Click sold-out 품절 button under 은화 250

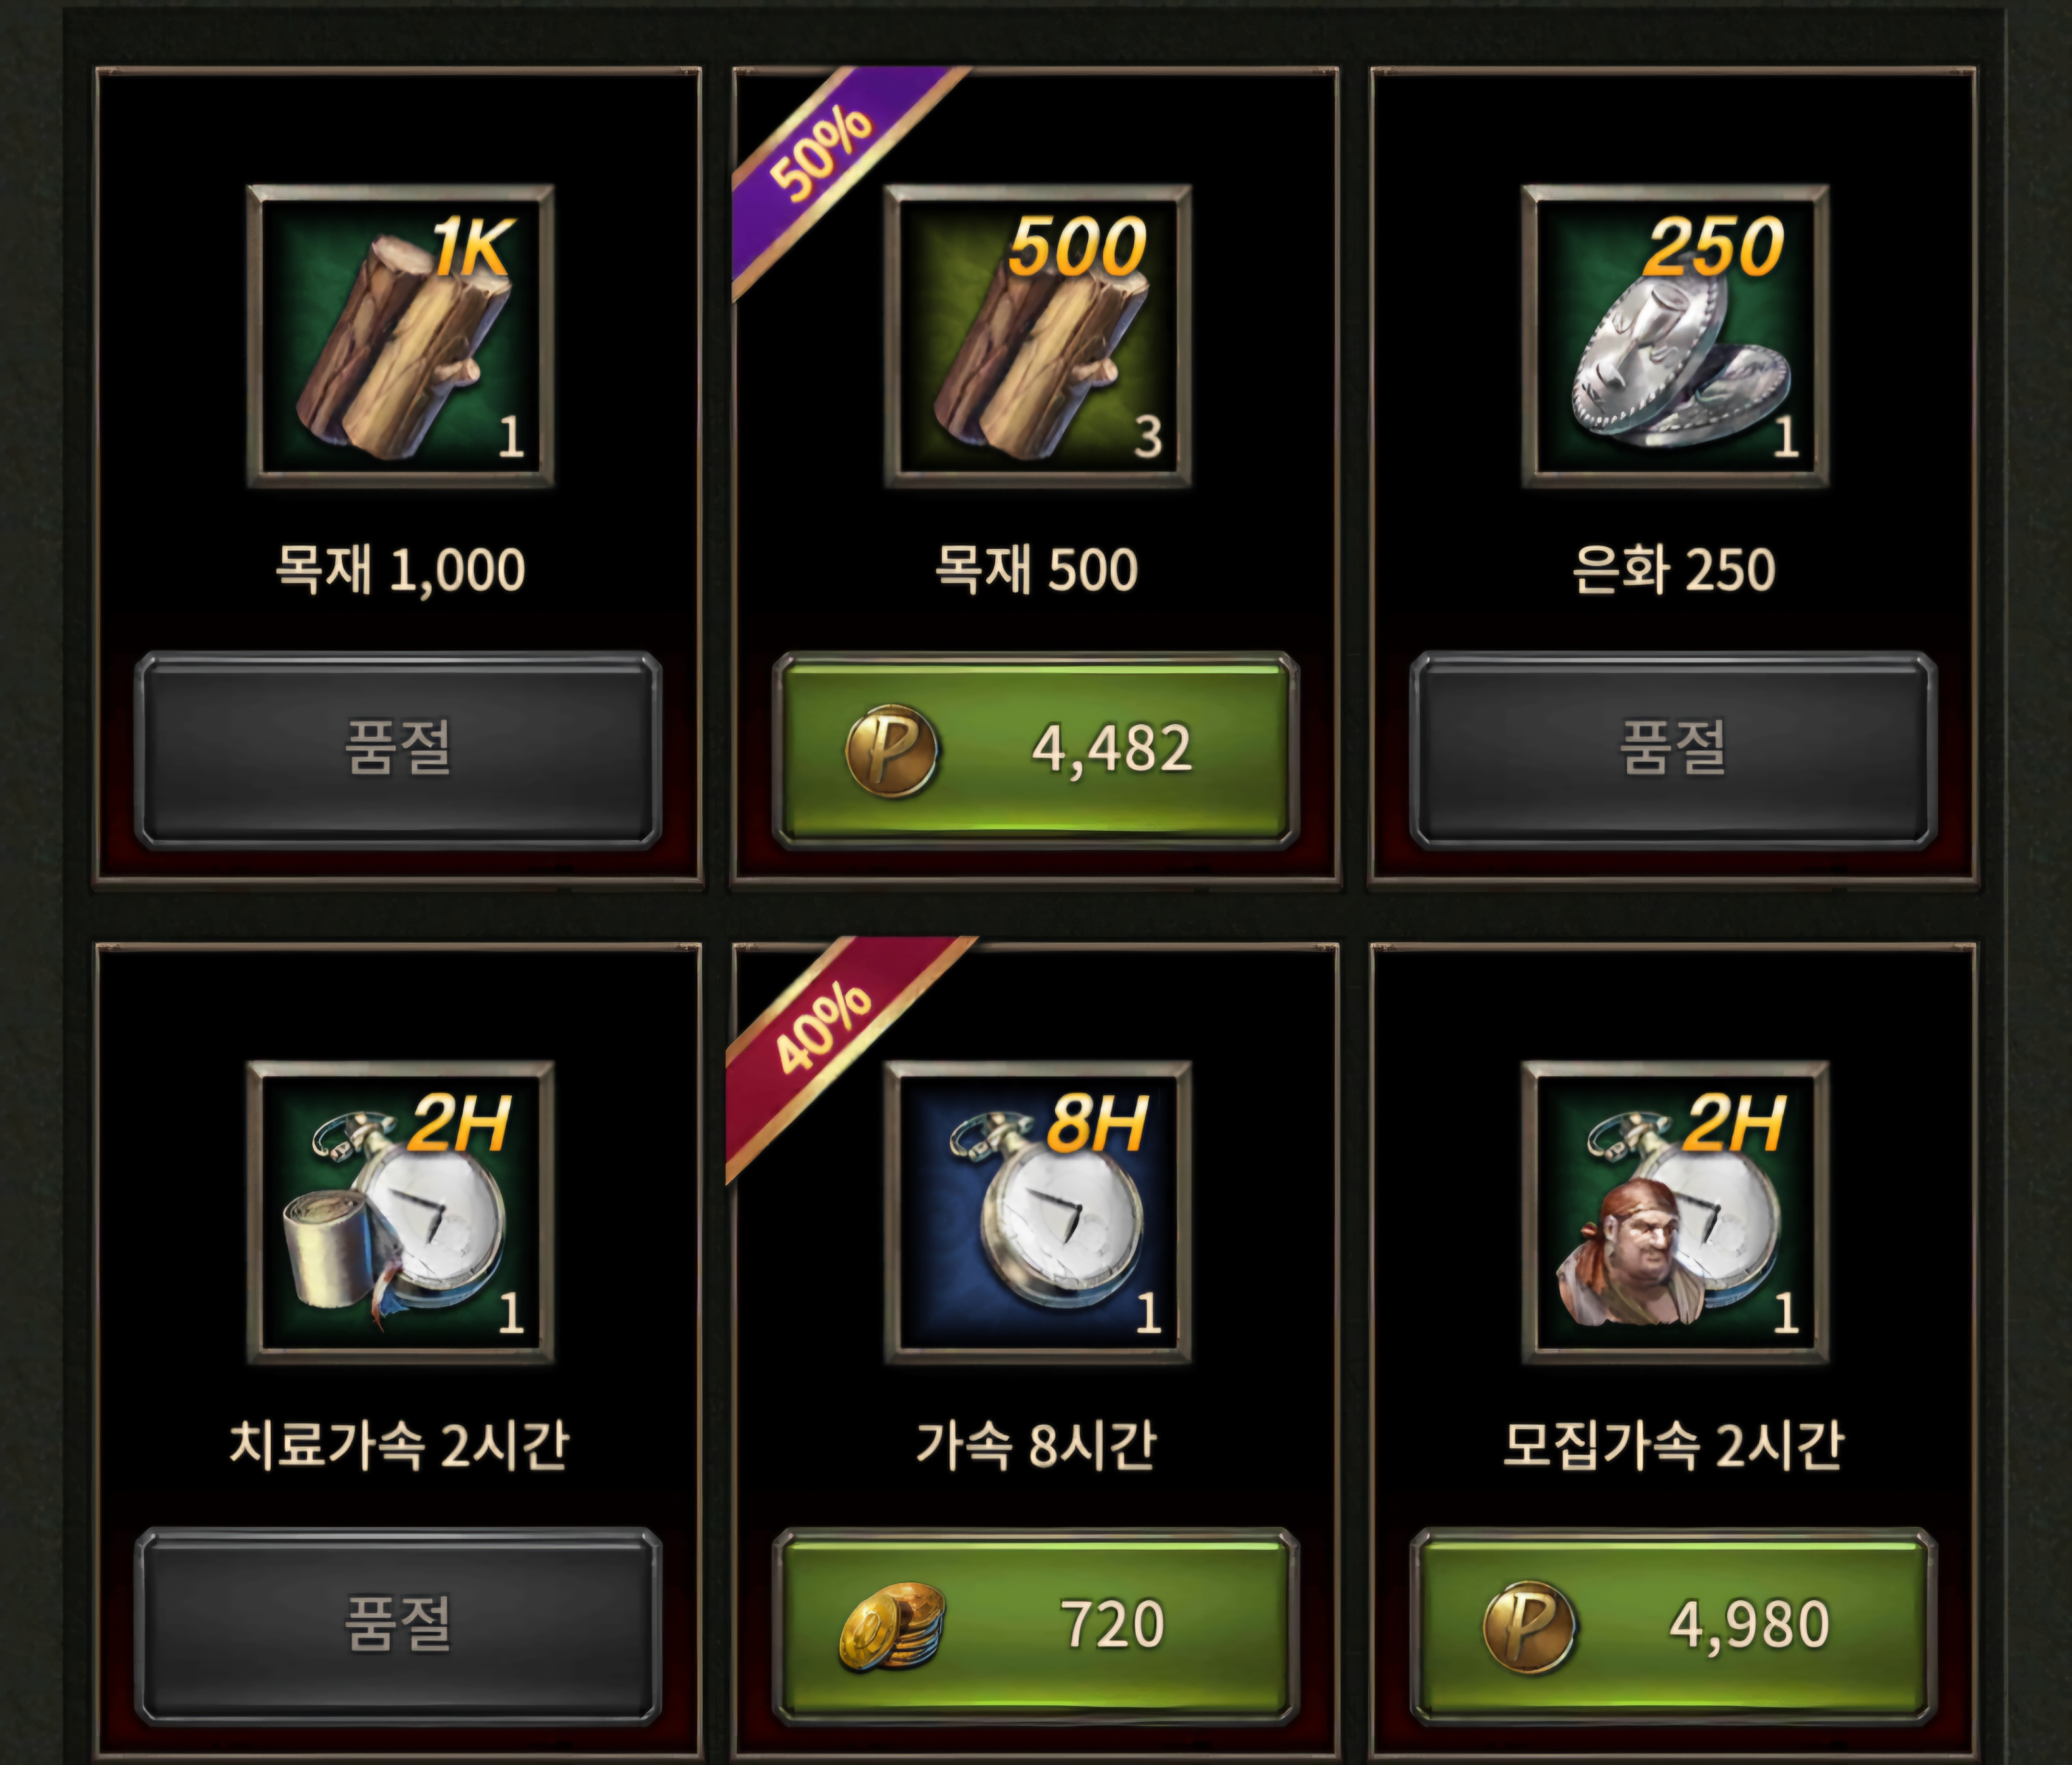(x=1674, y=750)
